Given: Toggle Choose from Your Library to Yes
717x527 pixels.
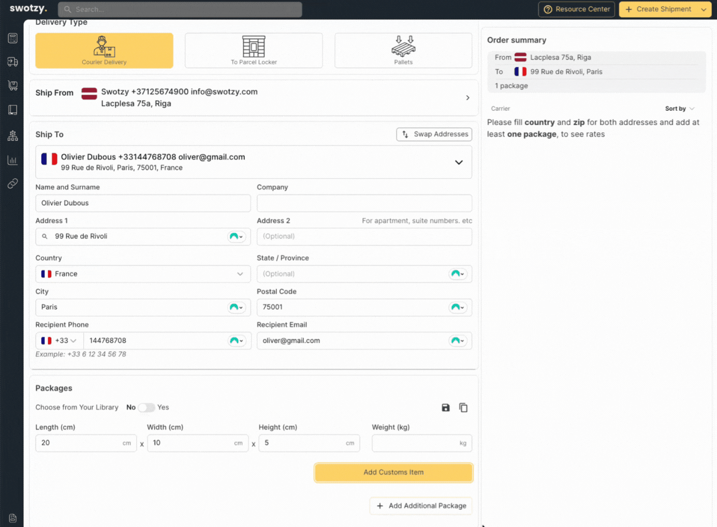Looking at the screenshot, I should click(x=147, y=408).
